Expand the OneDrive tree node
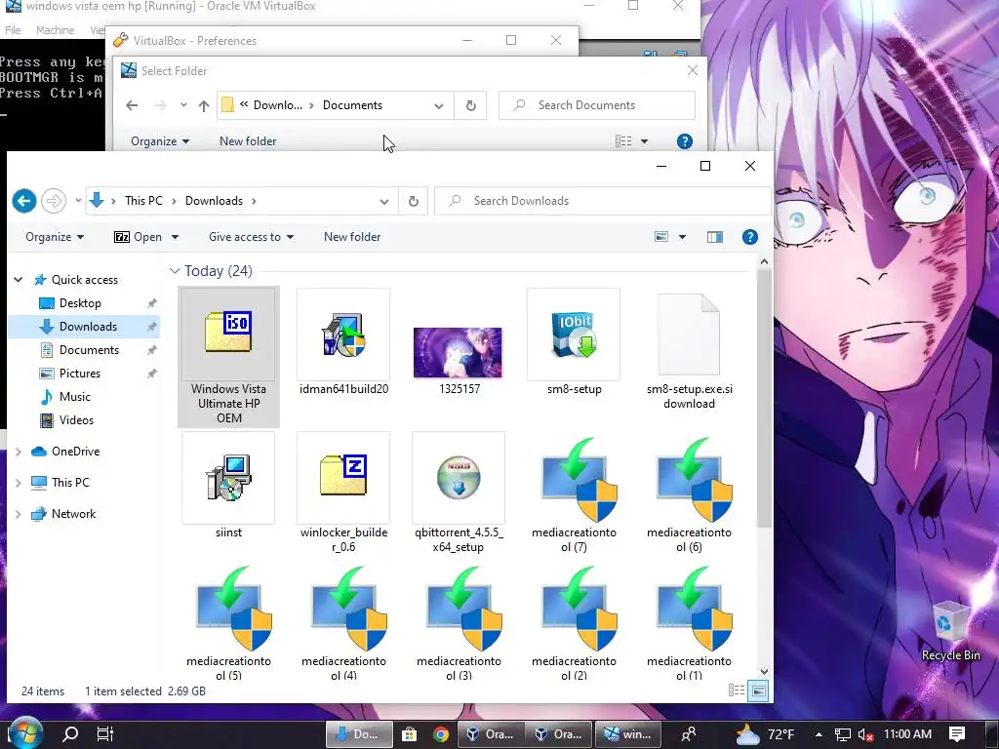 [x=19, y=452]
